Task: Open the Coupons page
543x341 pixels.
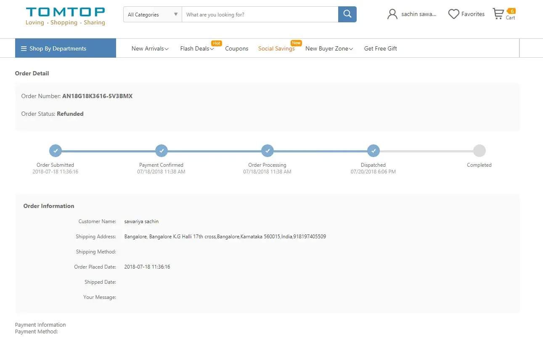Action: (237, 48)
